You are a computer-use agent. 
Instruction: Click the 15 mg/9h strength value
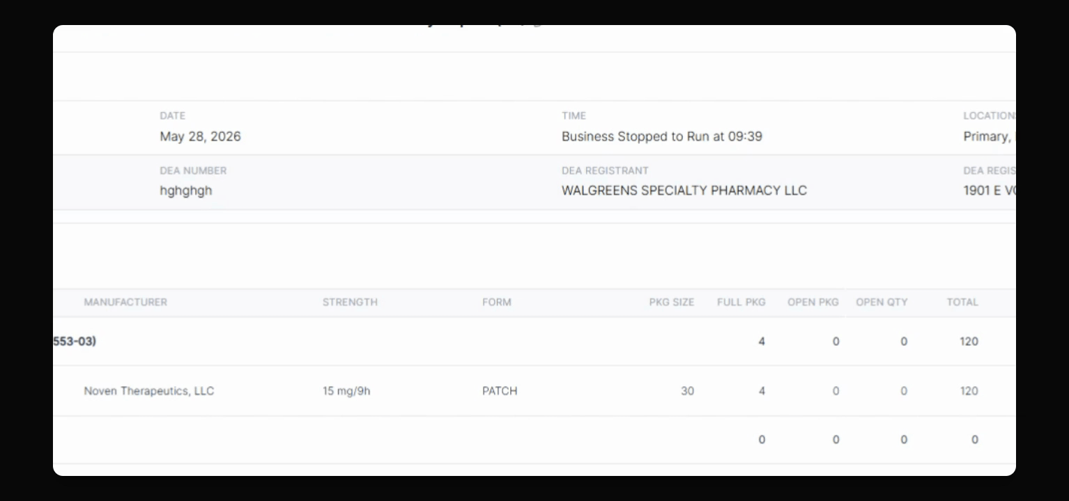[346, 391]
